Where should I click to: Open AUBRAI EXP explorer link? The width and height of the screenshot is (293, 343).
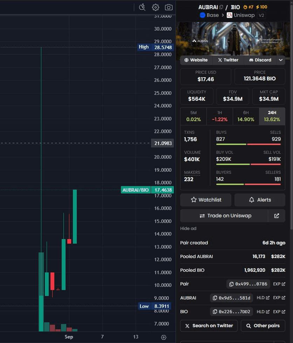[x=279, y=298]
